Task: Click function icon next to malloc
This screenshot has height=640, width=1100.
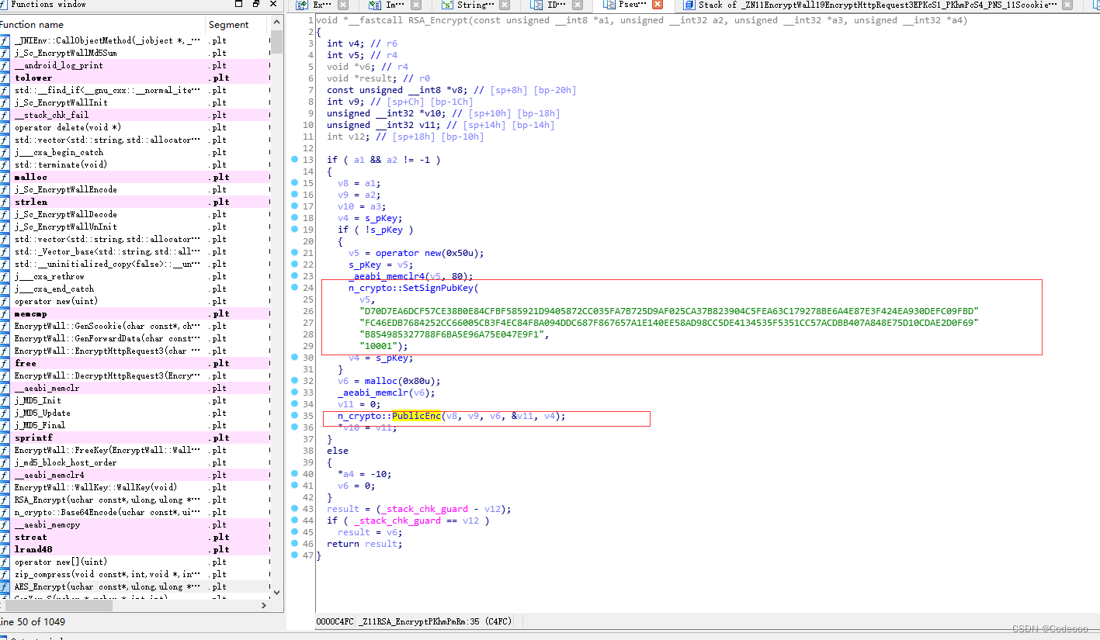Action: [5, 177]
